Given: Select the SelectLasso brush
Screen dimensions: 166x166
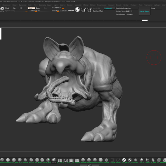Looking at the screenshot, I should coord(118,161).
